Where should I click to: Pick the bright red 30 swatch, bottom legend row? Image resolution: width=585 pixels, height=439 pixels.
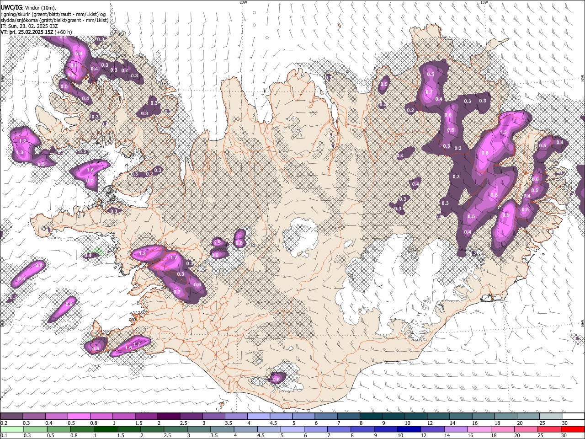[x=573, y=429]
